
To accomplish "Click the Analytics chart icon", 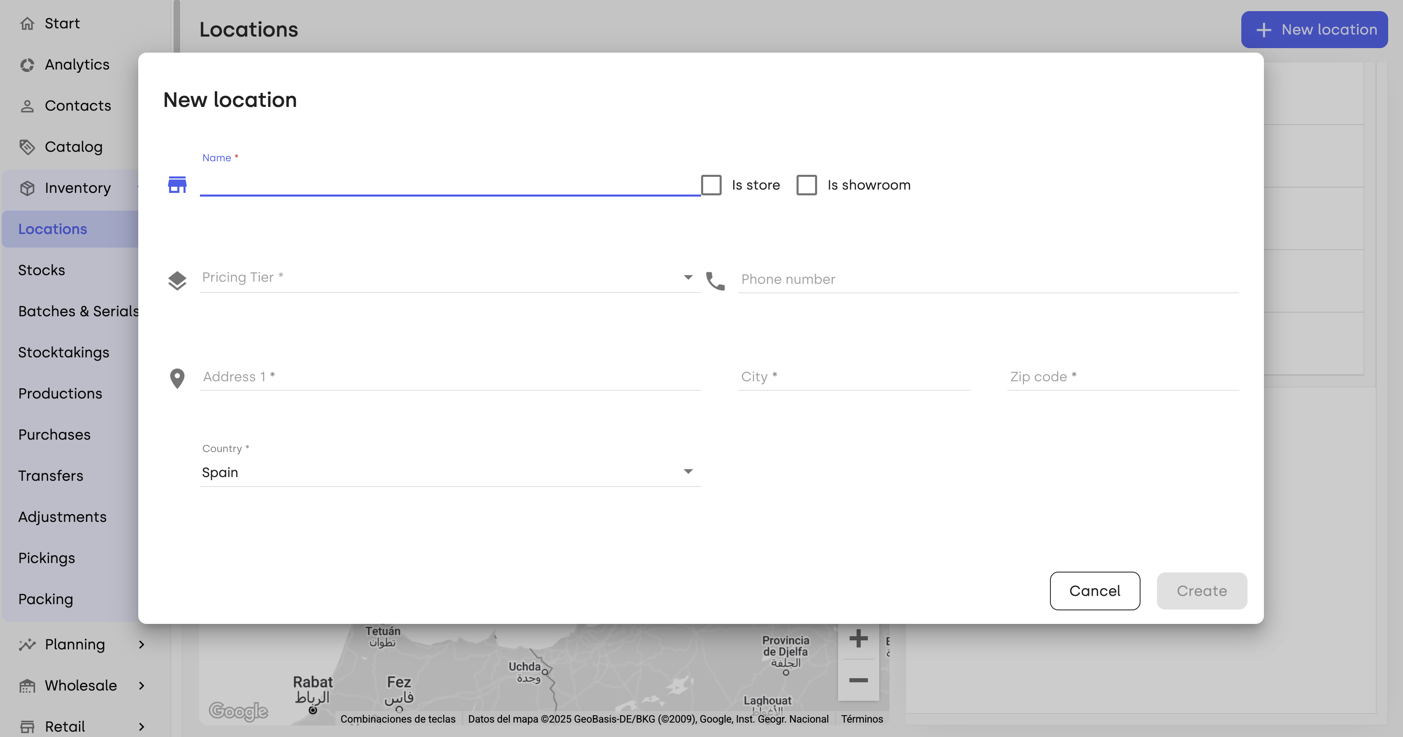I will pyautogui.click(x=27, y=65).
